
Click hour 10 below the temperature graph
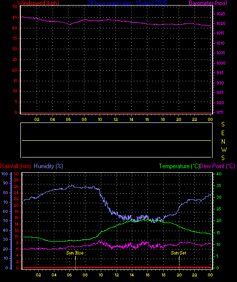click(x=101, y=275)
